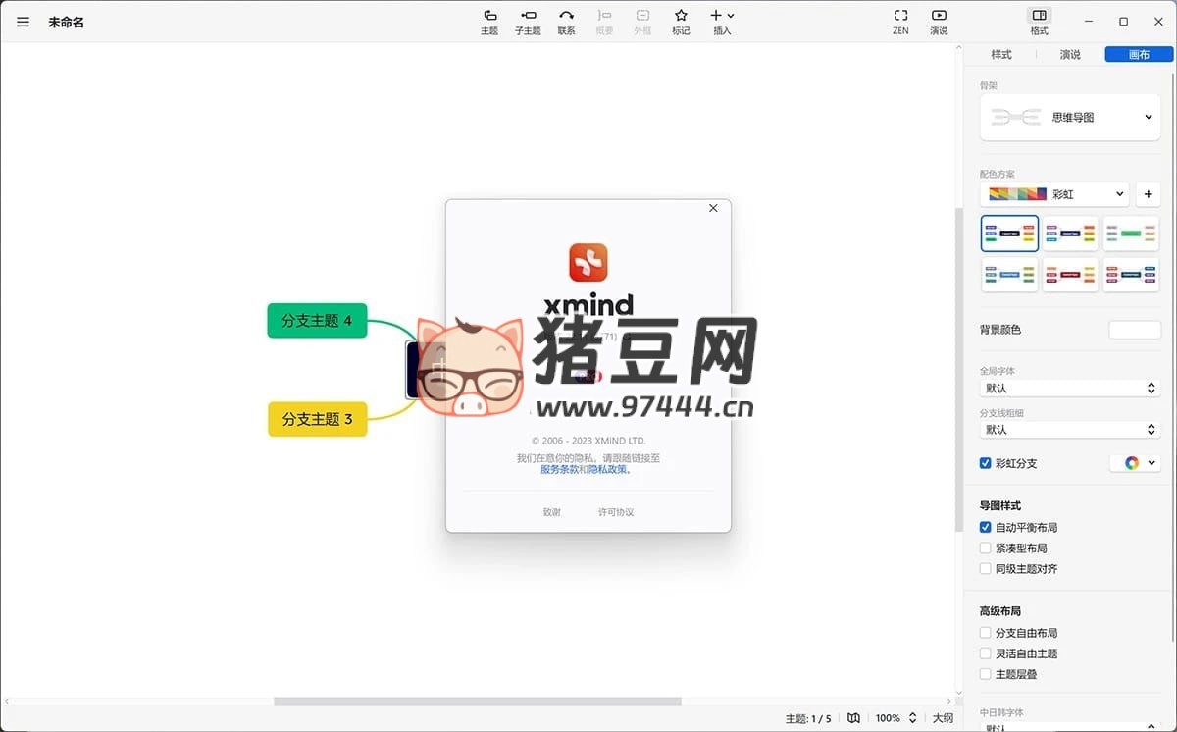This screenshot has height=732, width=1177.
Task: Click the 概要 summary tool
Action: click(604, 22)
